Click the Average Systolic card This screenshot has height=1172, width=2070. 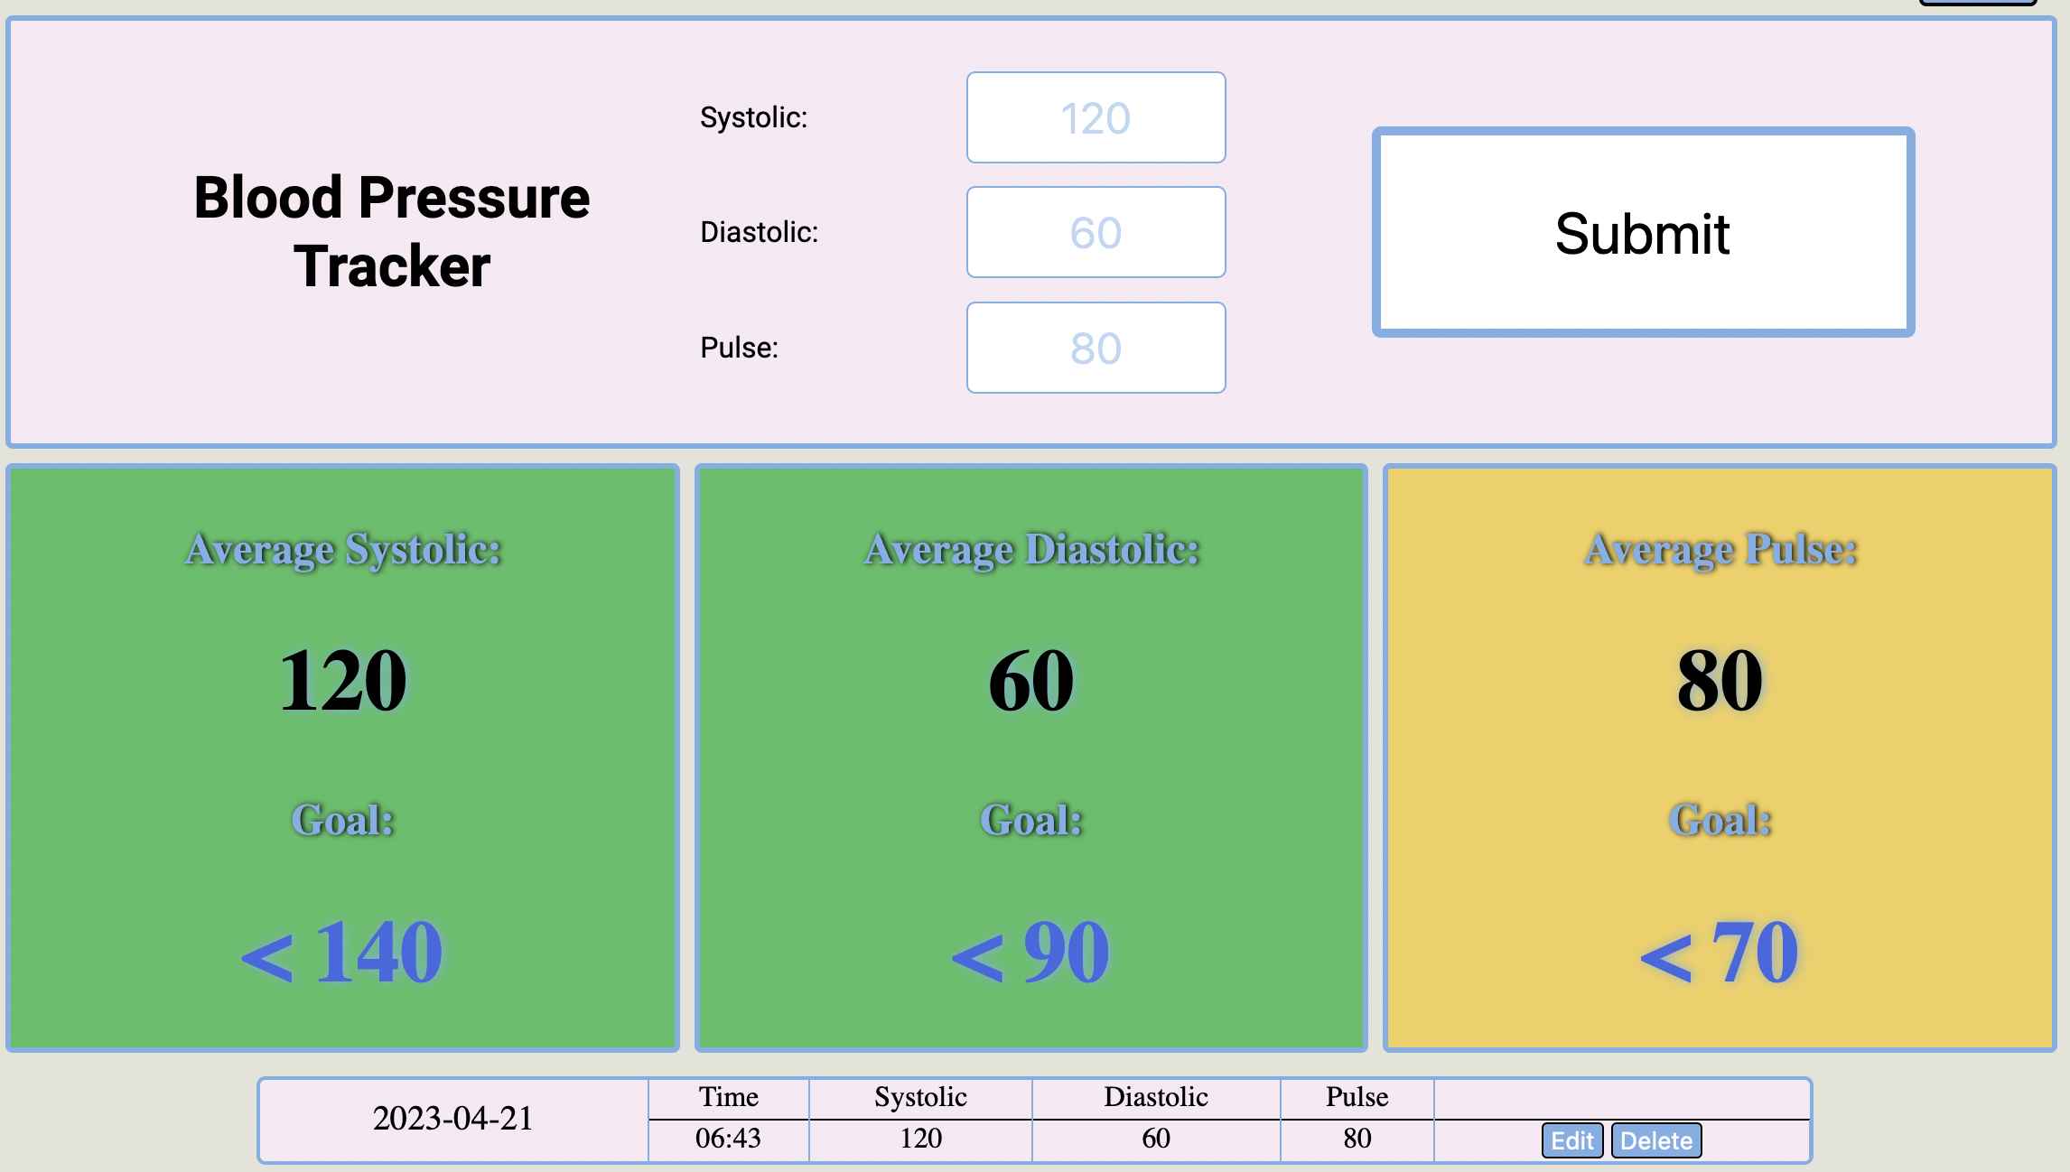pos(342,757)
